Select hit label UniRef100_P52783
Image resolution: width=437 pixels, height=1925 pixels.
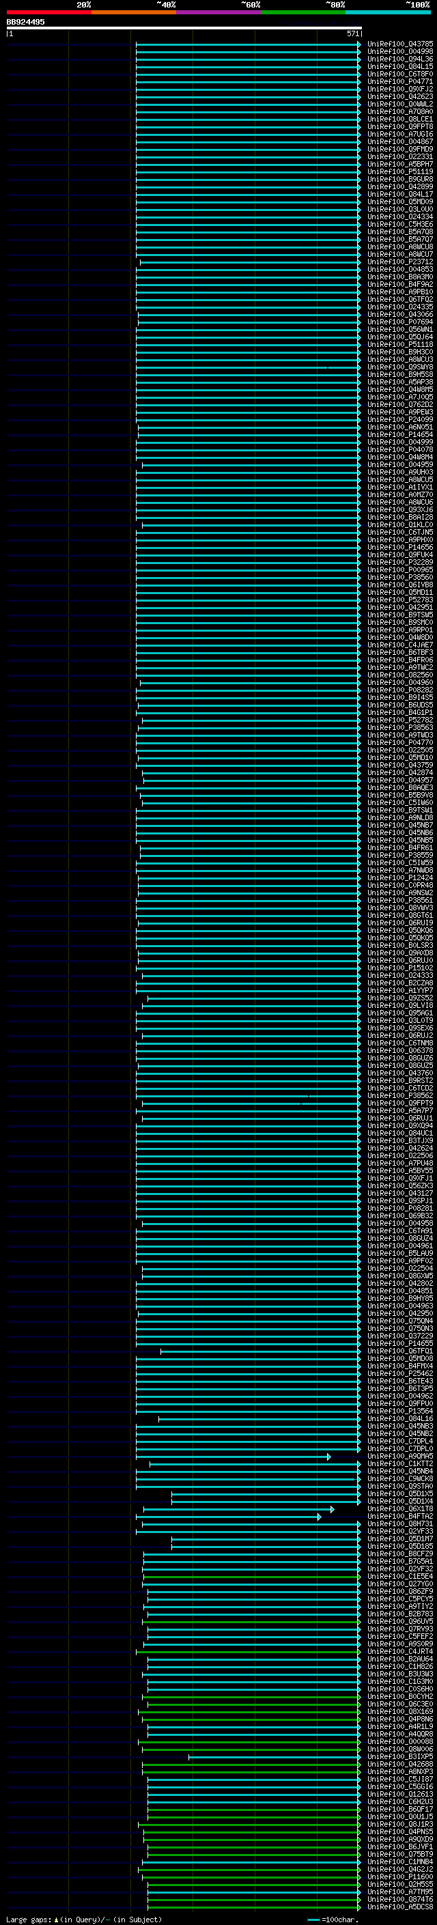pyautogui.click(x=399, y=600)
